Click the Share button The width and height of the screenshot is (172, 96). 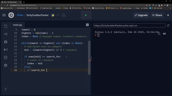tap(157, 15)
